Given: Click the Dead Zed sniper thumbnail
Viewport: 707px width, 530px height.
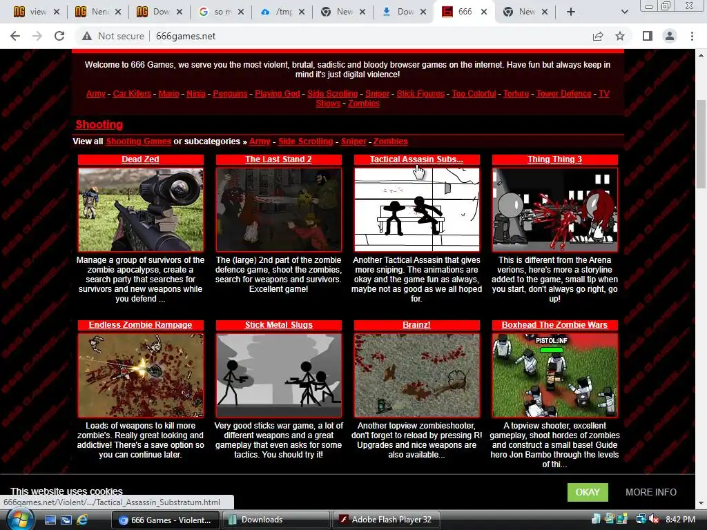Looking at the screenshot, I should 141,210.
